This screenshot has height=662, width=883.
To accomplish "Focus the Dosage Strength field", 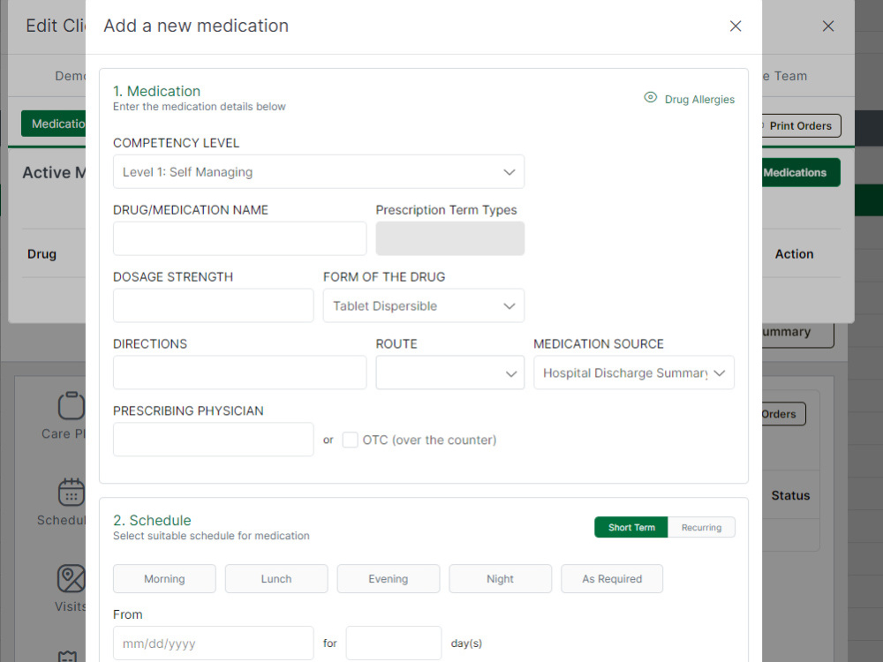I will [213, 305].
